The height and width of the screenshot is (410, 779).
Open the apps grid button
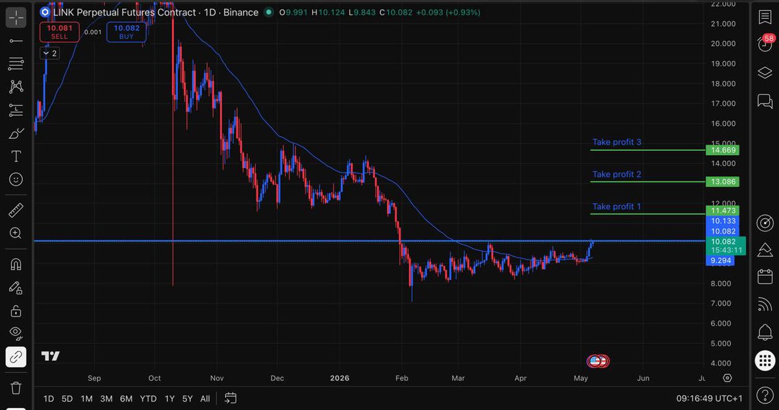pos(765,361)
